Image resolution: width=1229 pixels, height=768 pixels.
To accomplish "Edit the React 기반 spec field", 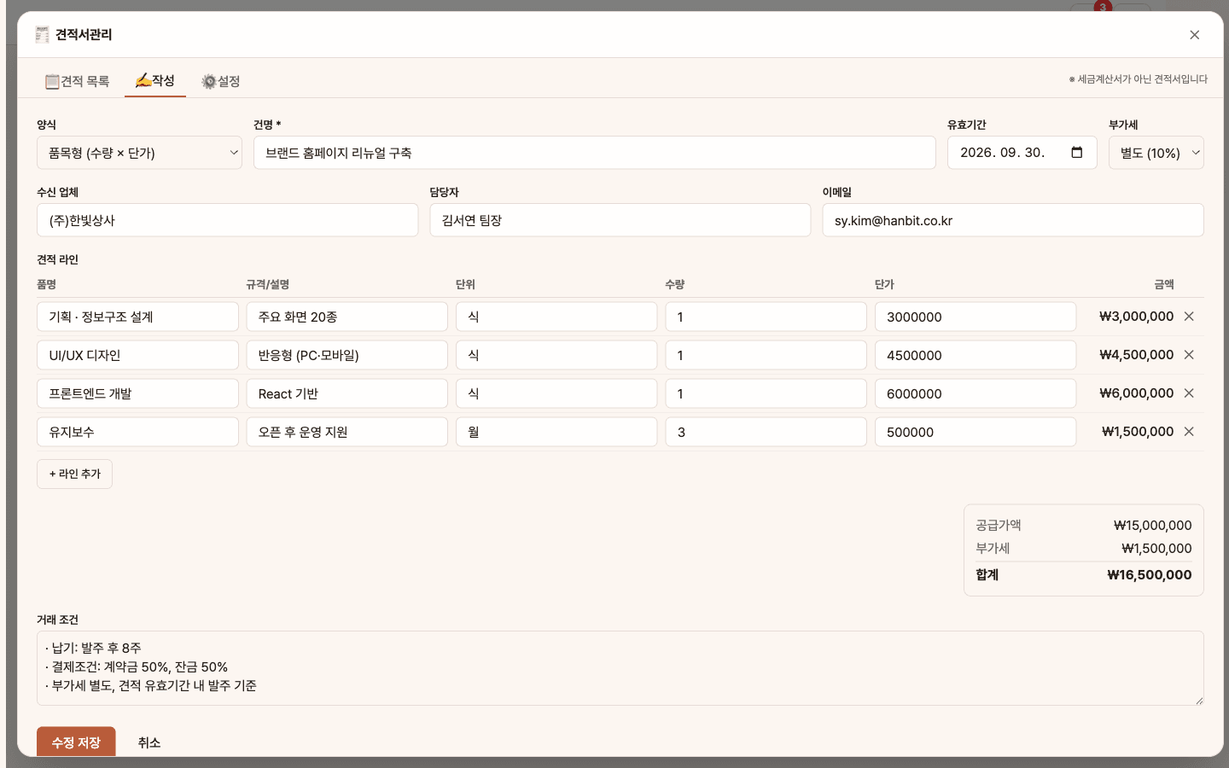I will pos(347,393).
